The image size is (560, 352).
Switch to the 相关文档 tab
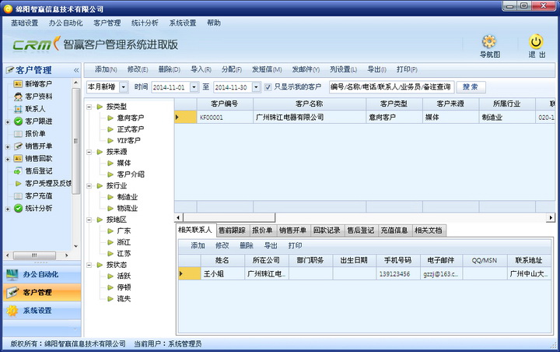pyautogui.click(x=429, y=231)
